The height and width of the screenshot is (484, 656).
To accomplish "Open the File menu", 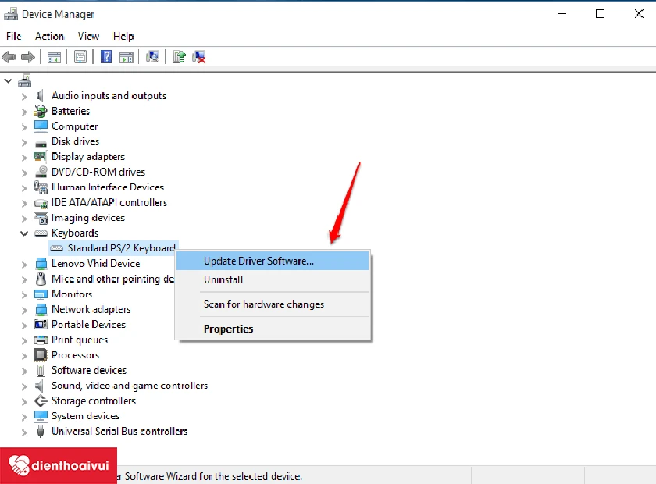I will pyautogui.click(x=13, y=37).
